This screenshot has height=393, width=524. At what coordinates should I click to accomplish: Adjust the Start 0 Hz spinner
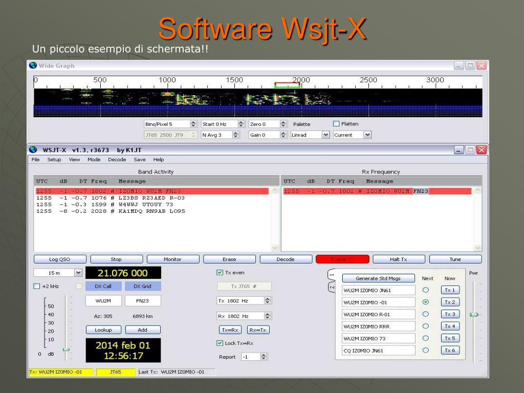[242, 124]
